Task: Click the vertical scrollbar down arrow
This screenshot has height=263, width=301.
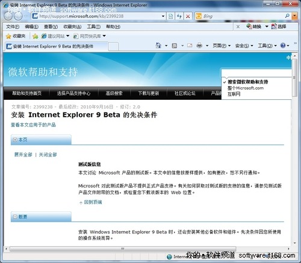Action: [x=294, y=243]
